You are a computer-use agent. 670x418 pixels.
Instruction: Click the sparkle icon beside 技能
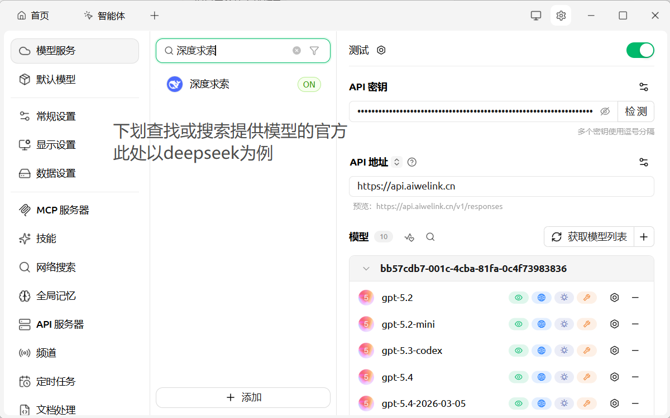(25, 239)
